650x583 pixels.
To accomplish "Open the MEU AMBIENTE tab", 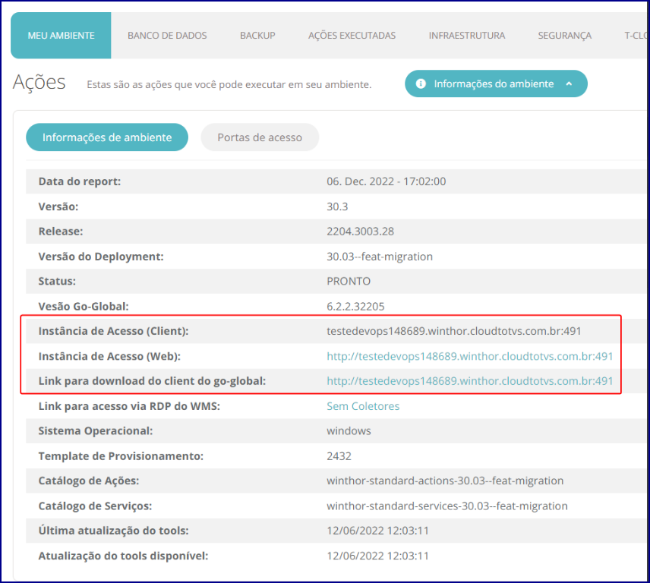I will point(61,36).
